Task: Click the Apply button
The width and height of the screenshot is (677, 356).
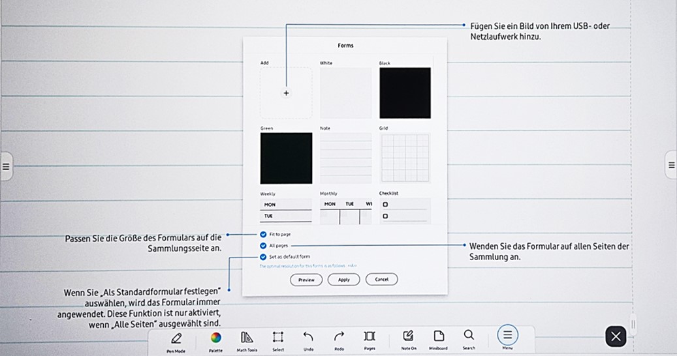Action: 344,280
